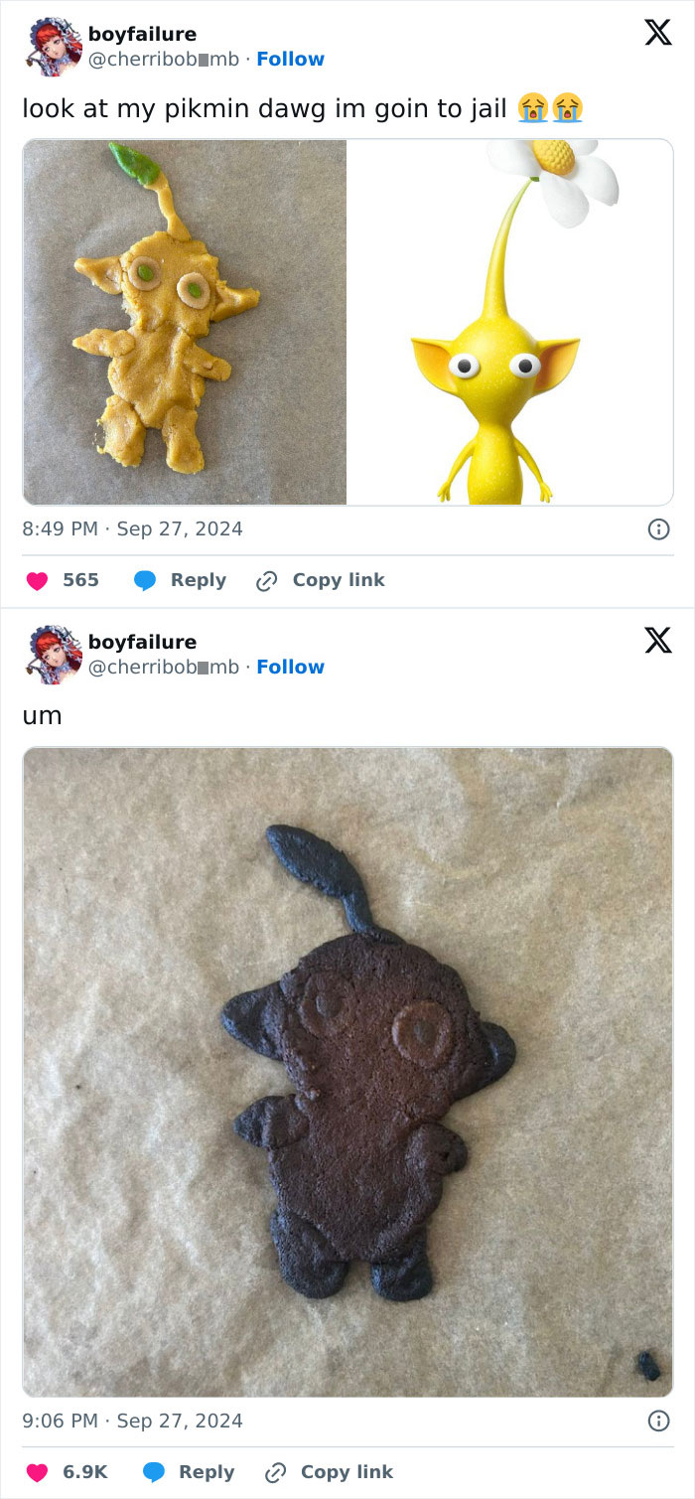Like the first Pikmin cookie tweet
The width and height of the screenshot is (695, 1499).
[37, 579]
